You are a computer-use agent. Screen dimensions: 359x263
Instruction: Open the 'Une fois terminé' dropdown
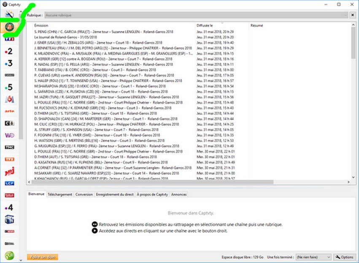(x=313, y=257)
